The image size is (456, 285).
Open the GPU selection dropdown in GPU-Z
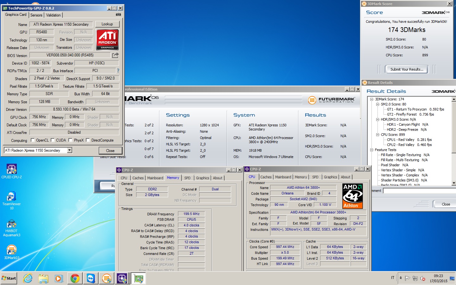click(x=70, y=150)
